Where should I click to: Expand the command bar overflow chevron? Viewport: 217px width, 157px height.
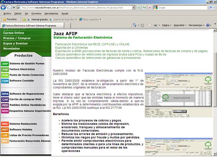click(215, 24)
